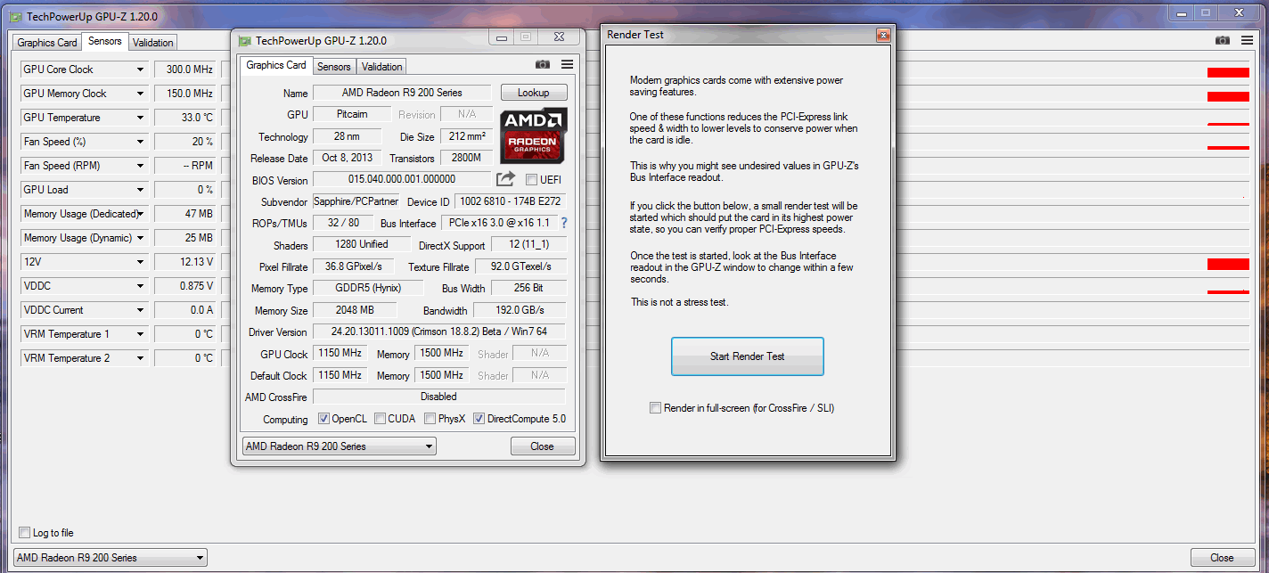Click the Driver Version field
Viewport: 1269px width, 573px height.
[x=439, y=332]
